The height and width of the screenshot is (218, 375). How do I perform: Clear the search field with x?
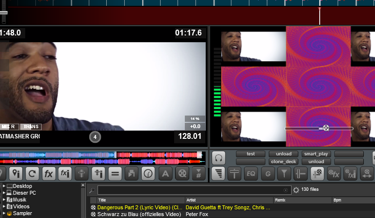pyautogui.click(x=286, y=190)
